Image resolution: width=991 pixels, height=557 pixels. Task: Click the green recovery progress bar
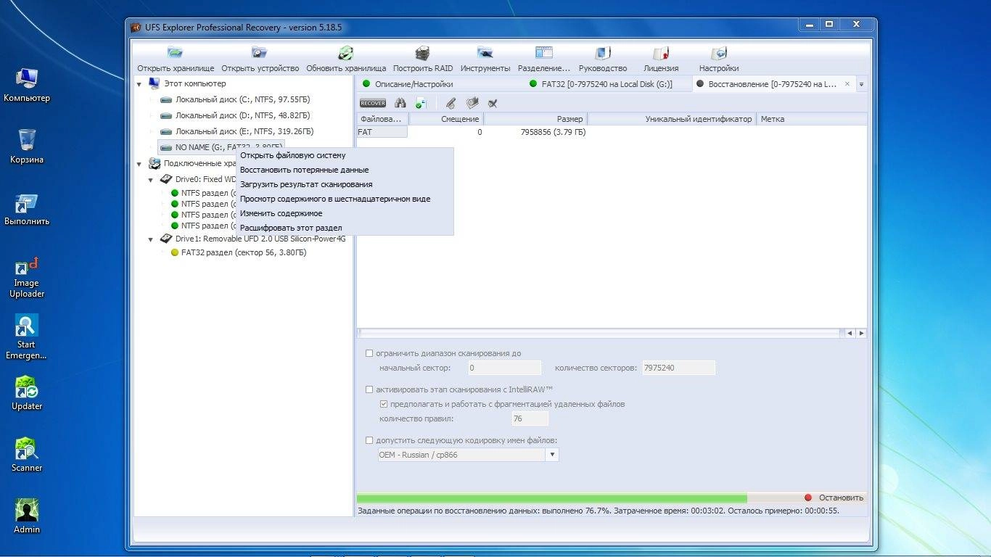pos(552,498)
